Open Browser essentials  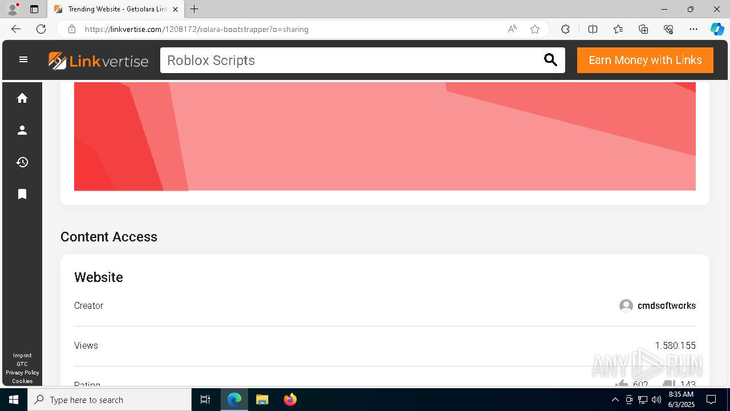pos(668,29)
